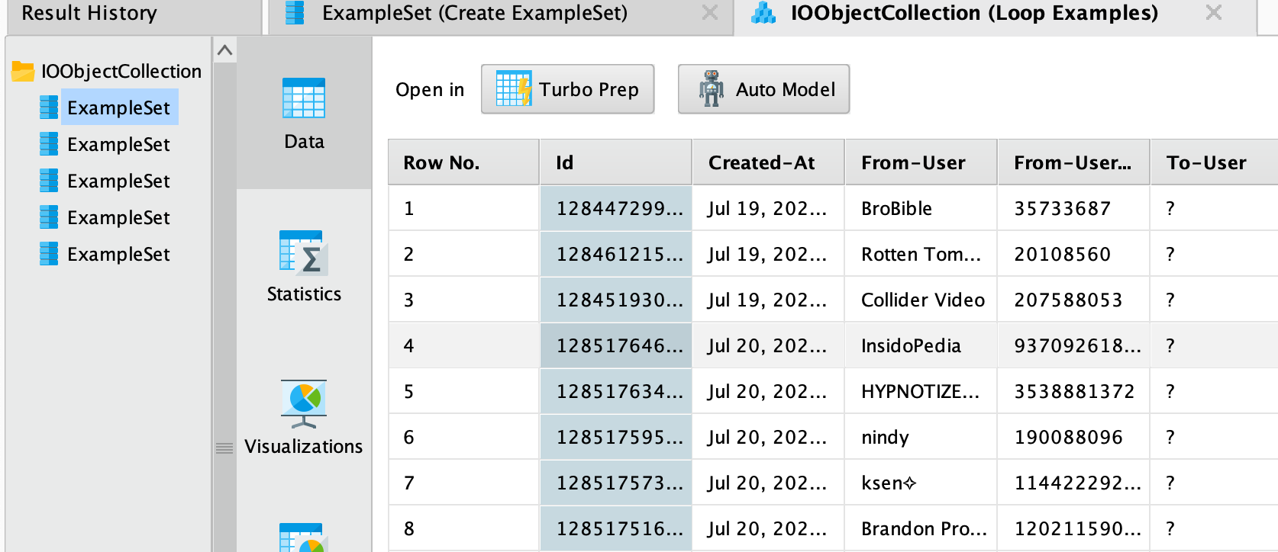Select Id cell 128461215...

616,254
